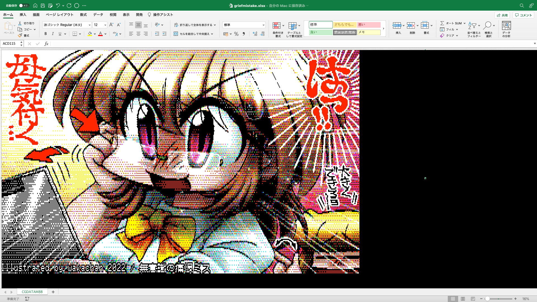The width and height of the screenshot is (537, 302).
Task: Increase decimal places icon
Action: click(x=255, y=34)
